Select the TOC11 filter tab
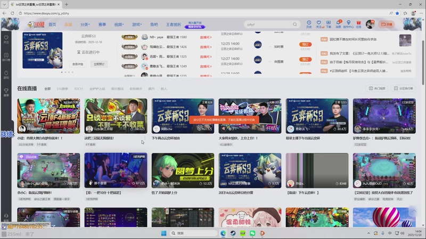Screen dimensions: 426x239 pyautogui.click(x=78, y=89)
